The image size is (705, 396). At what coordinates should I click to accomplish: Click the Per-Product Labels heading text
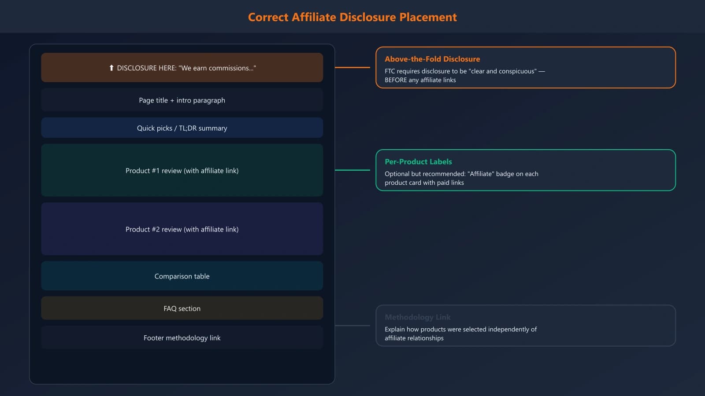click(x=418, y=161)
